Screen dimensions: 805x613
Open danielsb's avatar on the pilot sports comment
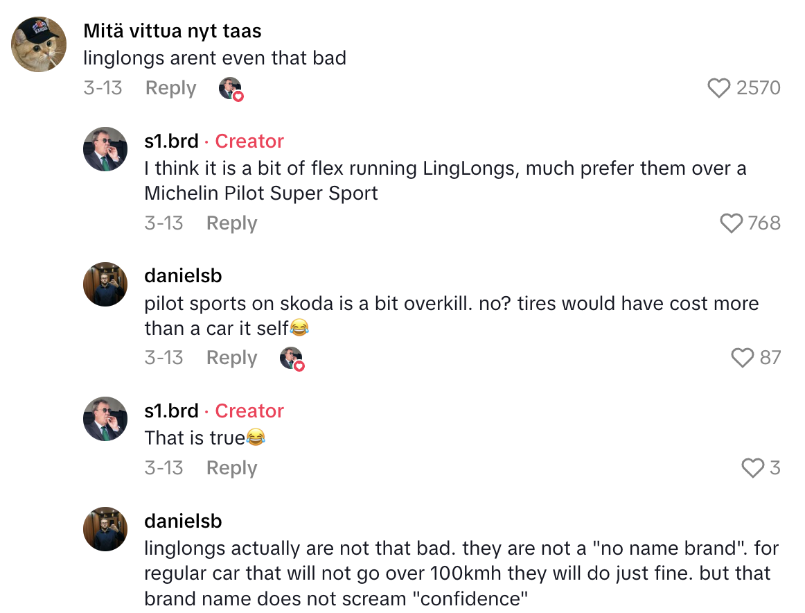click(105, 284)
